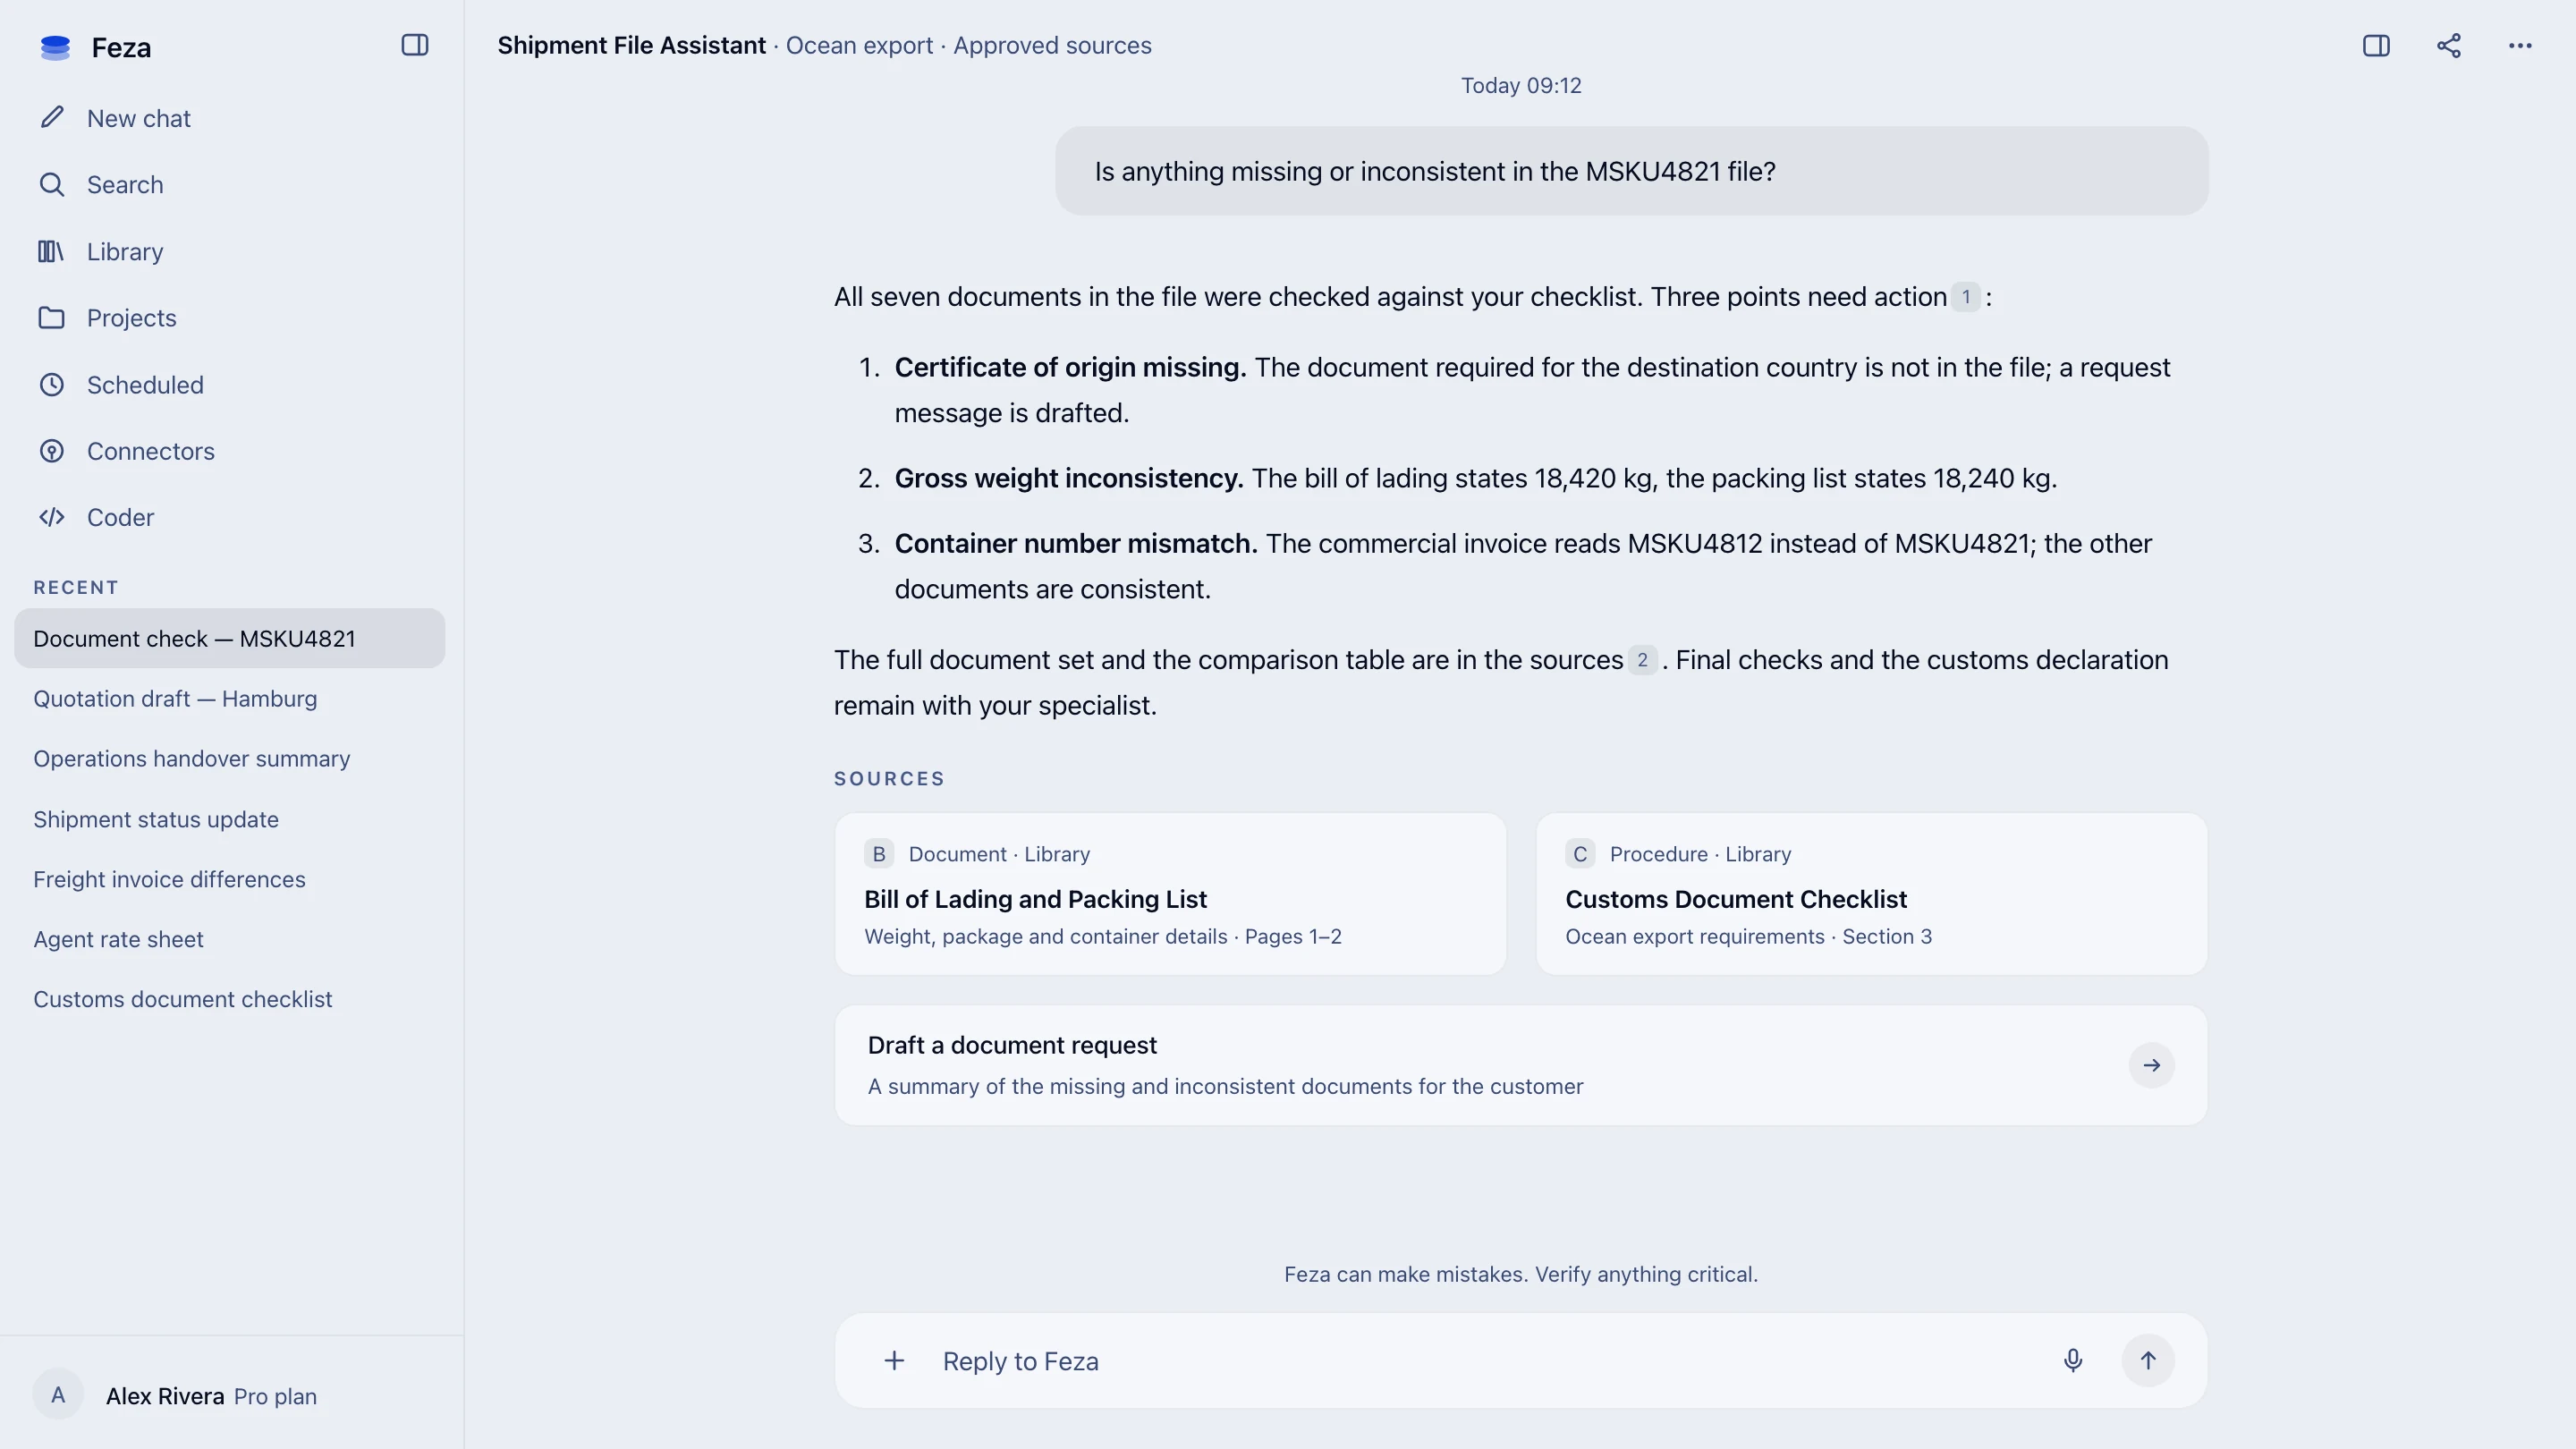Click 'Container number mismatch.' text

pyautogui.click(x=1076, y=544)
